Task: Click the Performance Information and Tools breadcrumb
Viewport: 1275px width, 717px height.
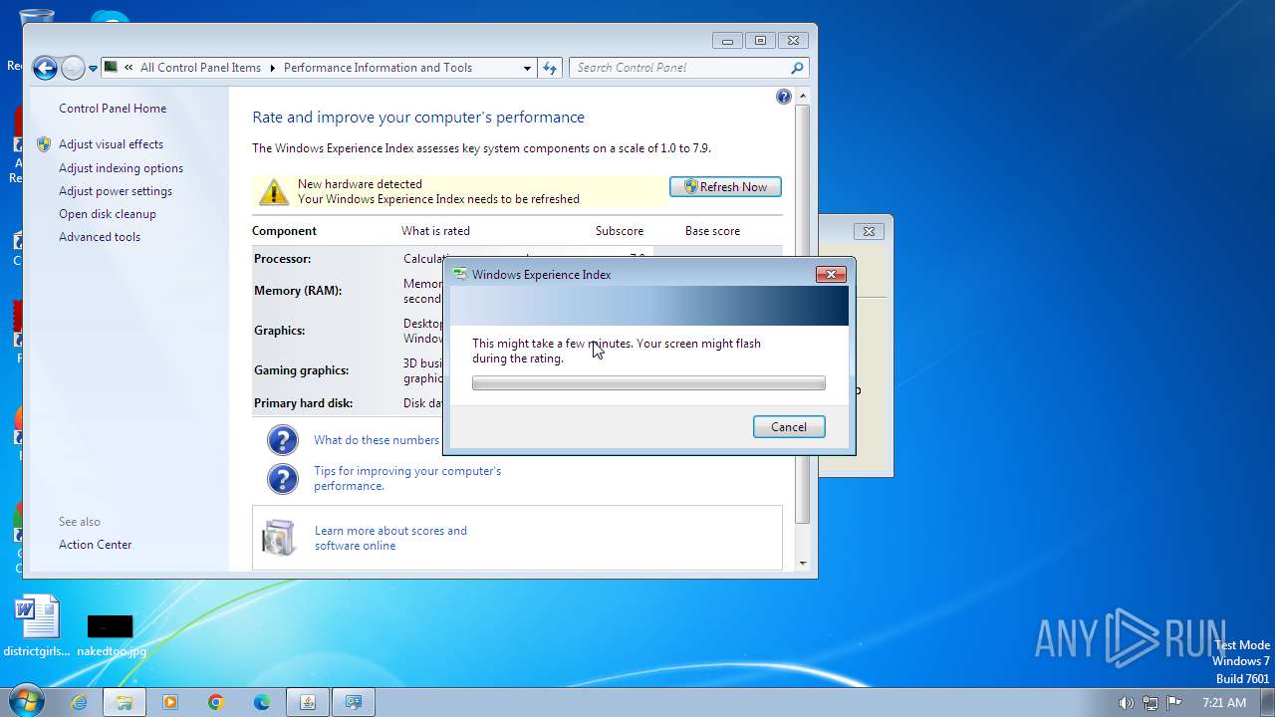Action: click(x=378, y=68)
